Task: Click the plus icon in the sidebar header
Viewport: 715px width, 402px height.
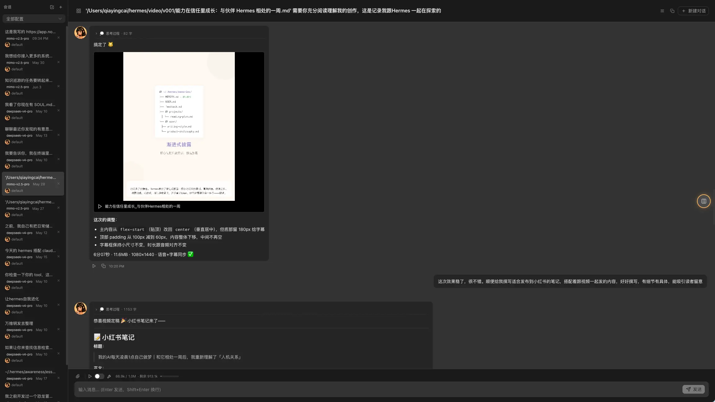Action: [x=61, y=7]
